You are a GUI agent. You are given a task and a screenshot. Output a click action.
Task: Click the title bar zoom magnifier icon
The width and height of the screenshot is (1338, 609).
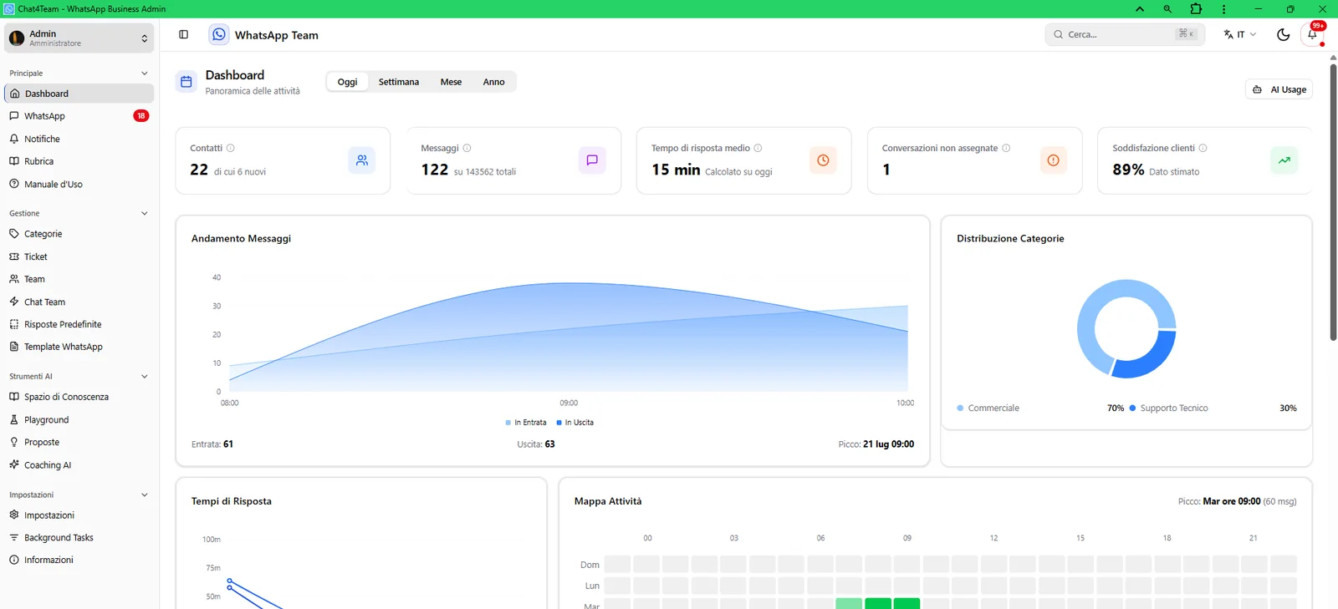(x=1167, y=9)
